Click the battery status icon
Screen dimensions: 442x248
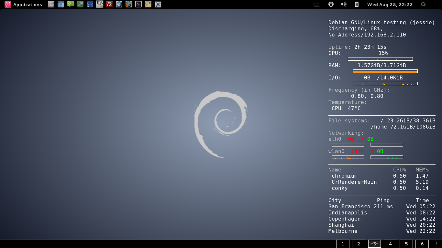coord(357,5)
